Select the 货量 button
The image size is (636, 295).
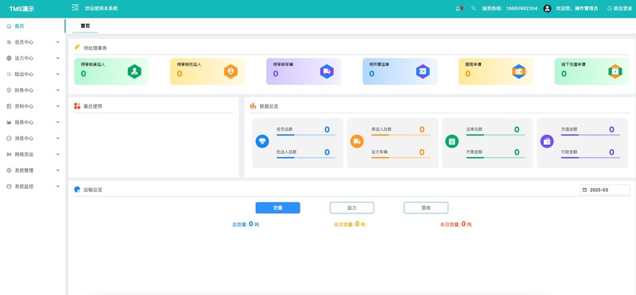coord(277,208)
